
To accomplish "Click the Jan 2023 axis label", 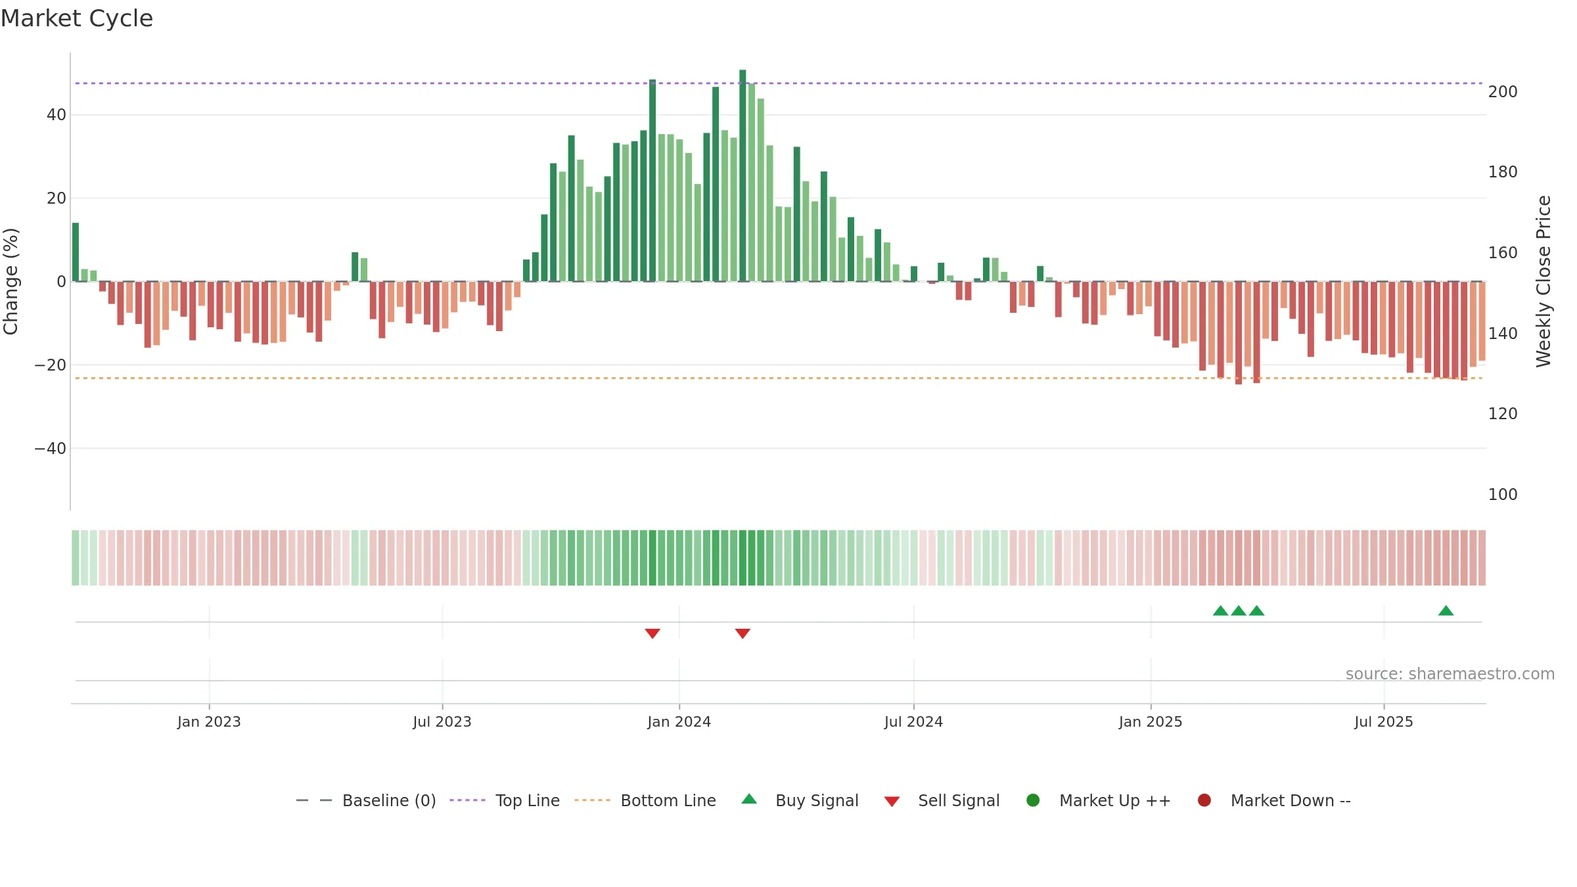I will click(209, 721).
